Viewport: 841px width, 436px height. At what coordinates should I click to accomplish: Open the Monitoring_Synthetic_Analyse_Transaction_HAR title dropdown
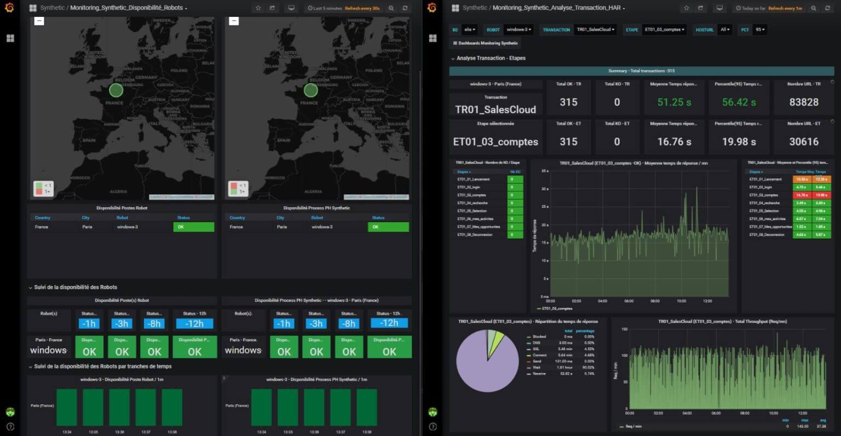coord(558,8)
